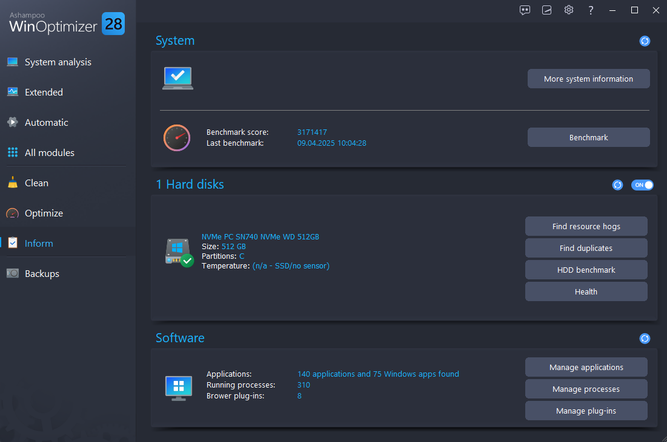Viewport: 667px width, 442px height.
Task: Open the Optimize gauge icon
Action: point(13,213)
